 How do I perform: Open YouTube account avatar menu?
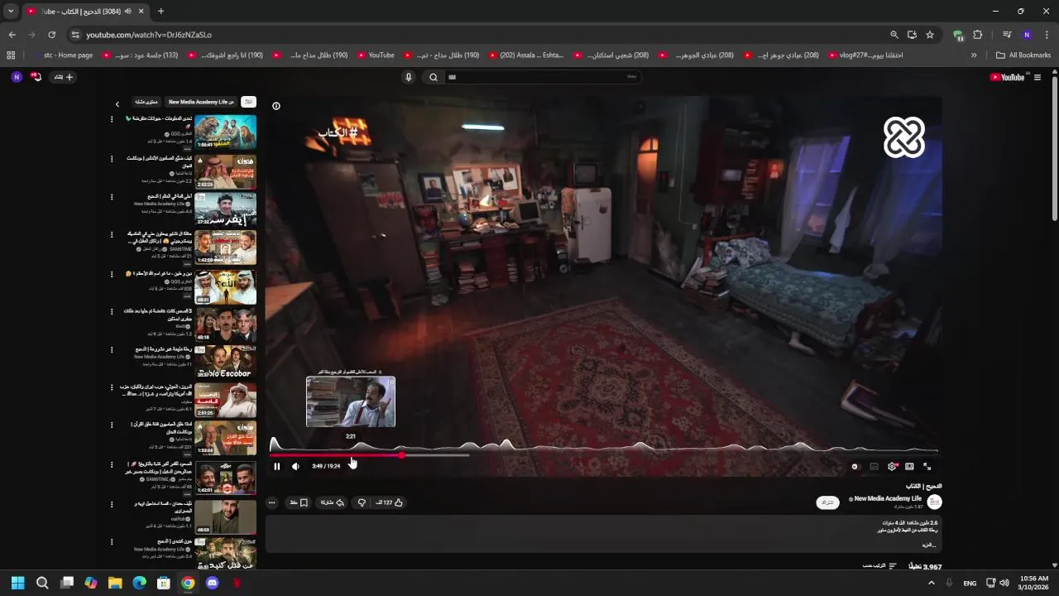[17, 77]
